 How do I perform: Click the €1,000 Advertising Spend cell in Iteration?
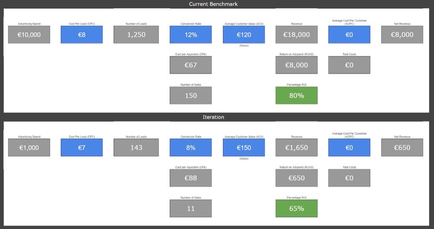(x=29, y=147)
